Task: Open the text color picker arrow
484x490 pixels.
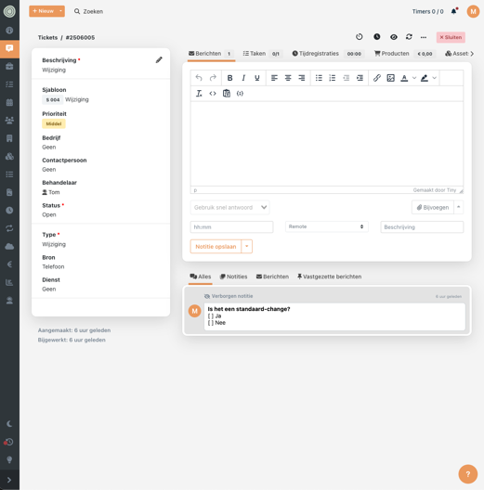Action: click(x=414, y=78)
